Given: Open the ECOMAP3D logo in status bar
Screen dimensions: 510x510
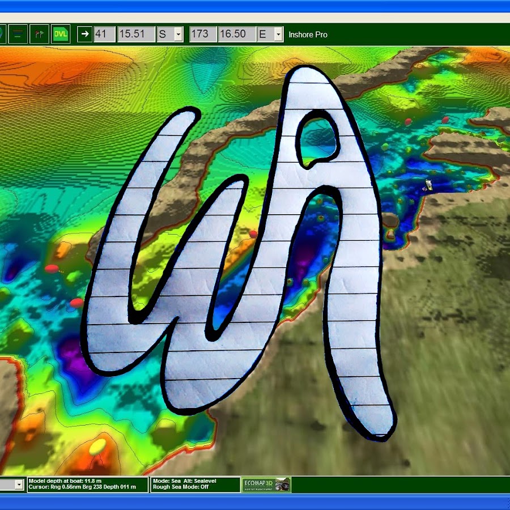Looking at the screenshot, I should (x=266, y=484).
